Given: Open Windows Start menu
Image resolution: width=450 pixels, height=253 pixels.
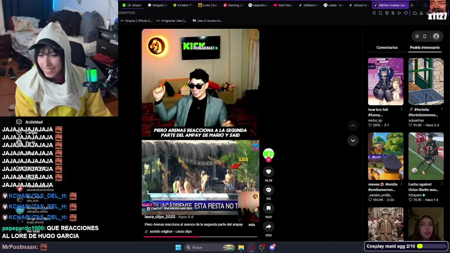Looking at the screenshot, I should 178,247.
